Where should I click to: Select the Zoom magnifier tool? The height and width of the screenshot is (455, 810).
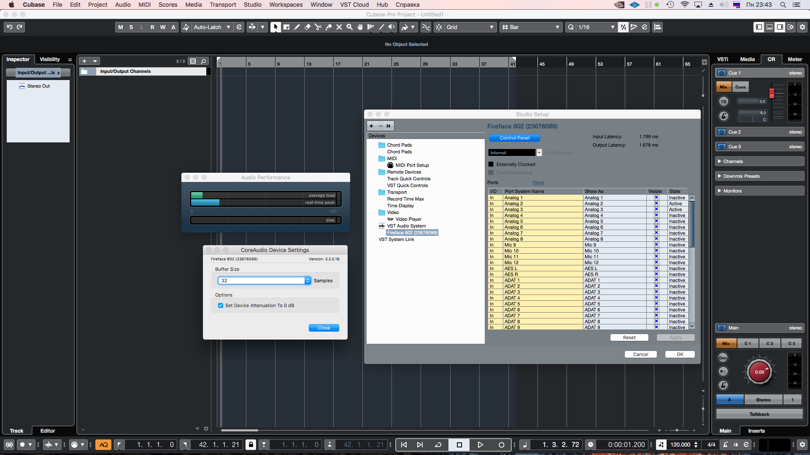tap(349, 27)
